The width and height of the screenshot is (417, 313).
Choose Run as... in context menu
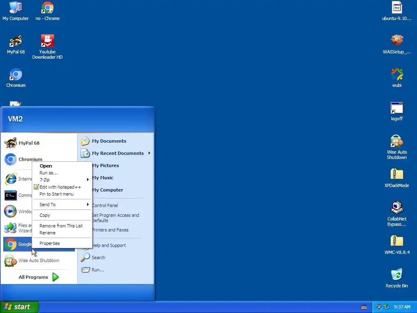pyautogui.click(x=62, y=173)
